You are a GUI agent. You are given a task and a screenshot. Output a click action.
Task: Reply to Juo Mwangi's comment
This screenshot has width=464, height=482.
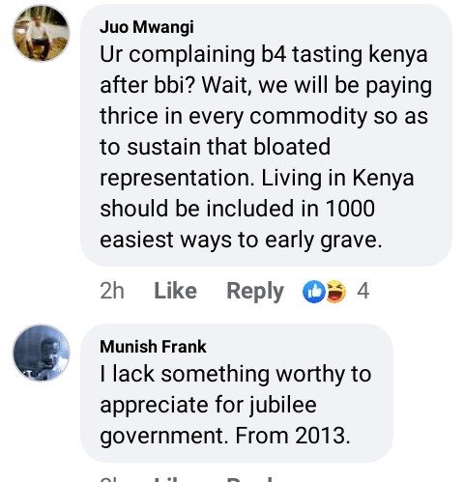click(255, 292)
